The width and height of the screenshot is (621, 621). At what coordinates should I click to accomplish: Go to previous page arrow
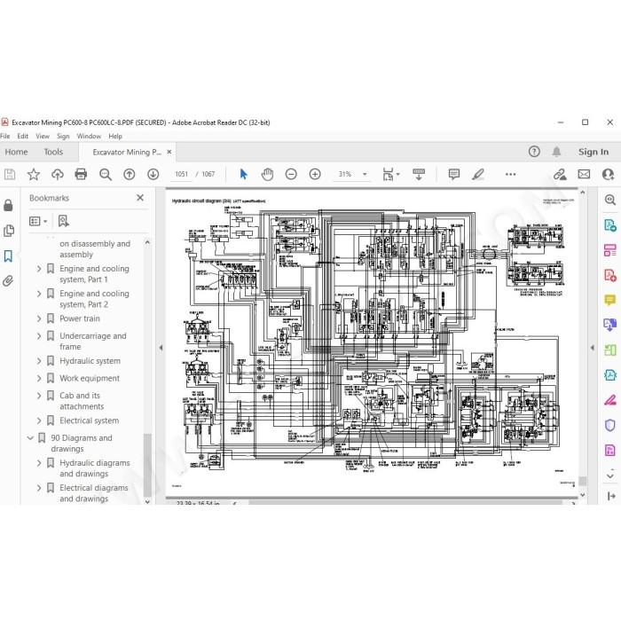click(x=130, y=174)
